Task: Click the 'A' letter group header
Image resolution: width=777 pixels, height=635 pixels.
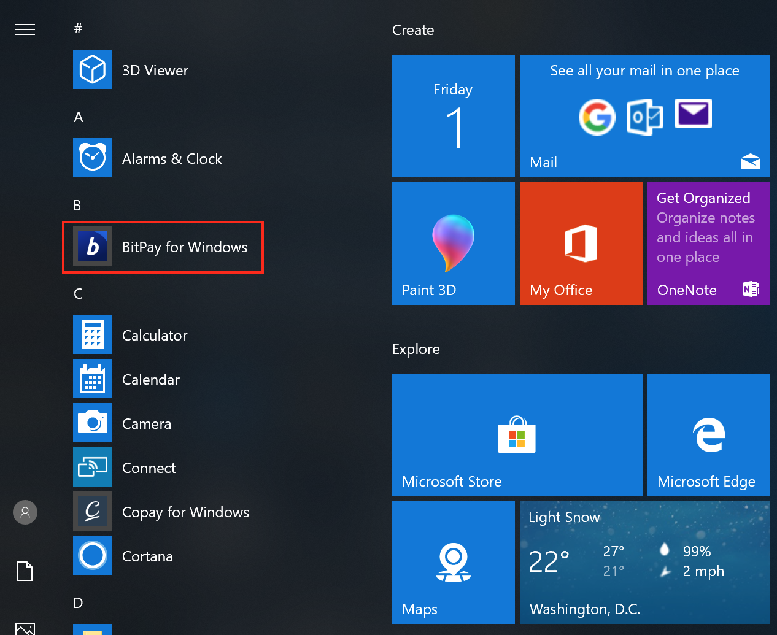Action: [x=79, y=117]
